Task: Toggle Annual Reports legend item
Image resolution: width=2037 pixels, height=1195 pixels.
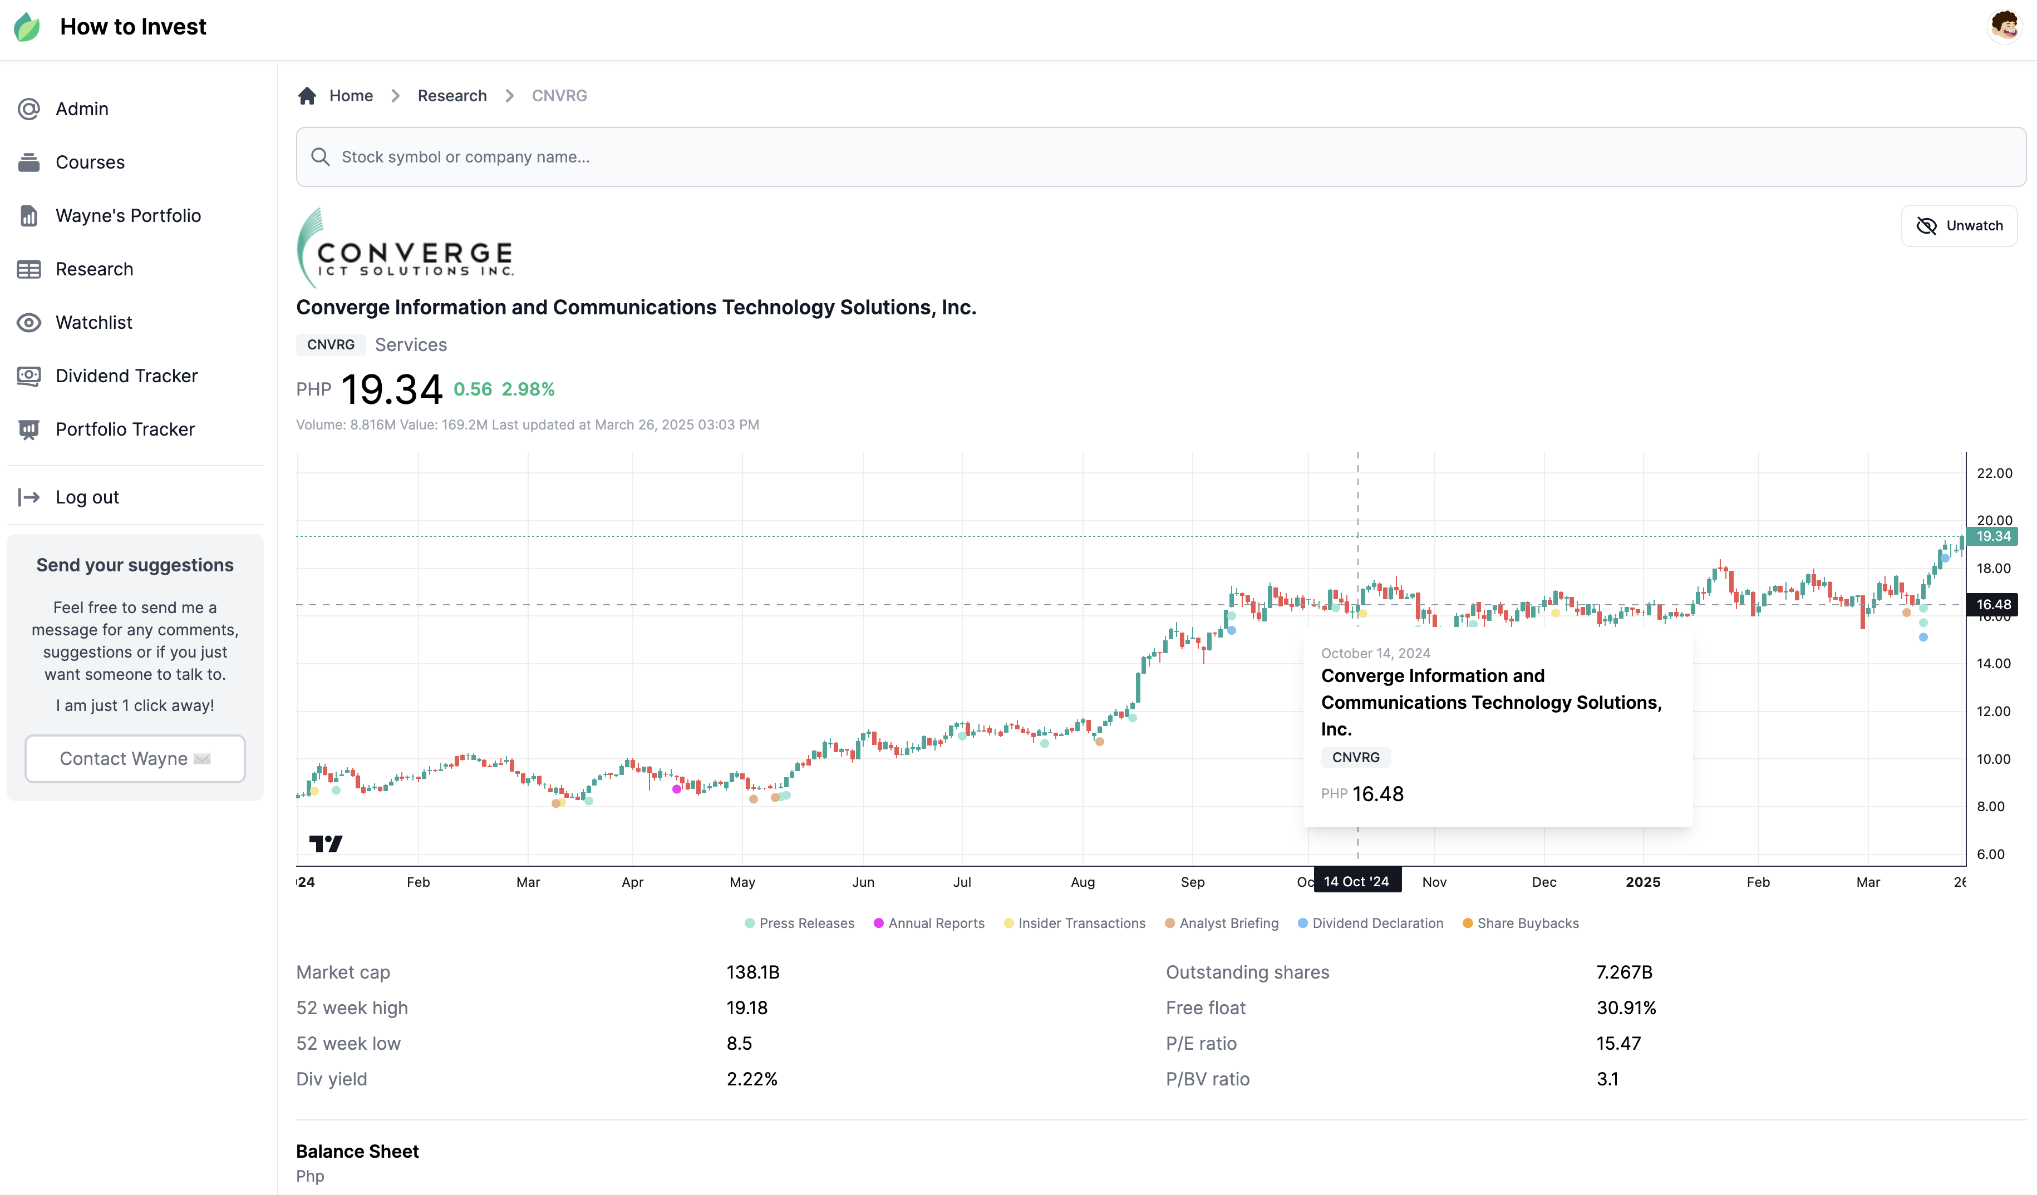Action: point(929,923)
